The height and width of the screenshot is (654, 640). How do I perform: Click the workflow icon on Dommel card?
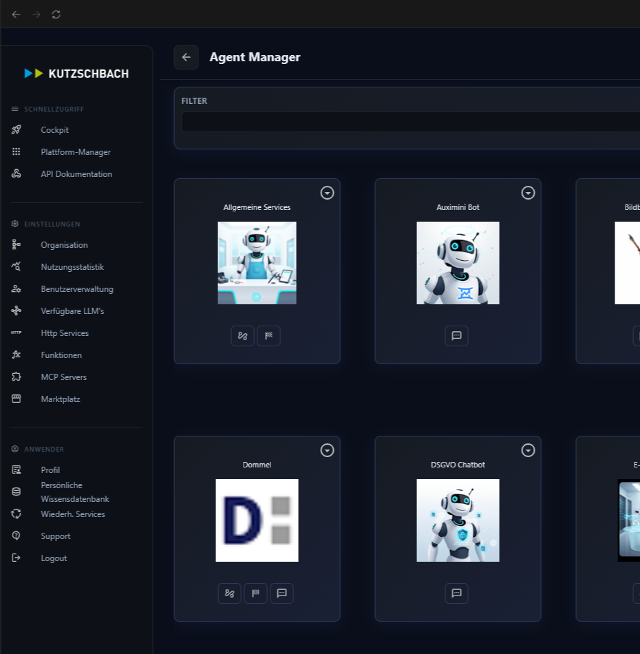[x=229, y=593]
